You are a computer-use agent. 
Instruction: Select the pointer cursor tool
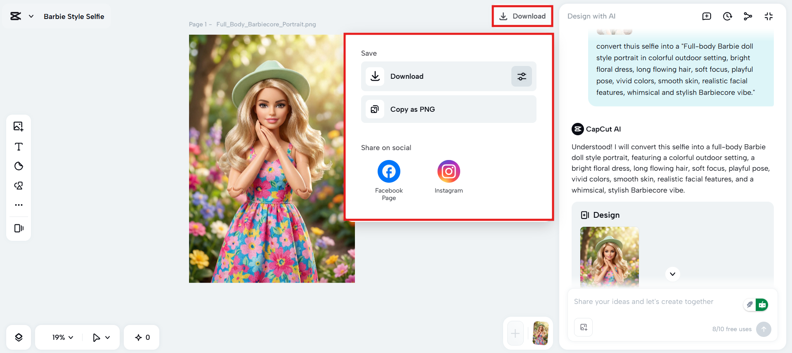tap(97, 338)
